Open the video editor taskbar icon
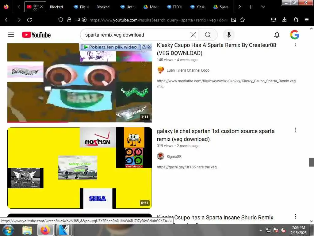This screenshot has width=314, height=236. (x=64, y=230)
